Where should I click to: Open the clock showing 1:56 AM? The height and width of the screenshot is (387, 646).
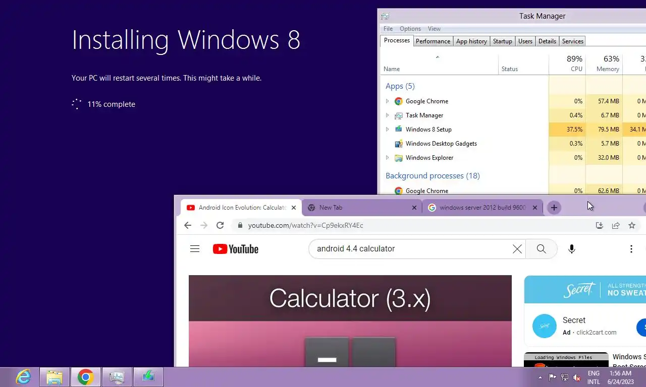pos(620,377)
